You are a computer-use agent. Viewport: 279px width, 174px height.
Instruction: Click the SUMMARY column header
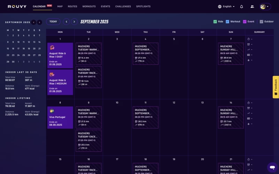coord(259,32)
